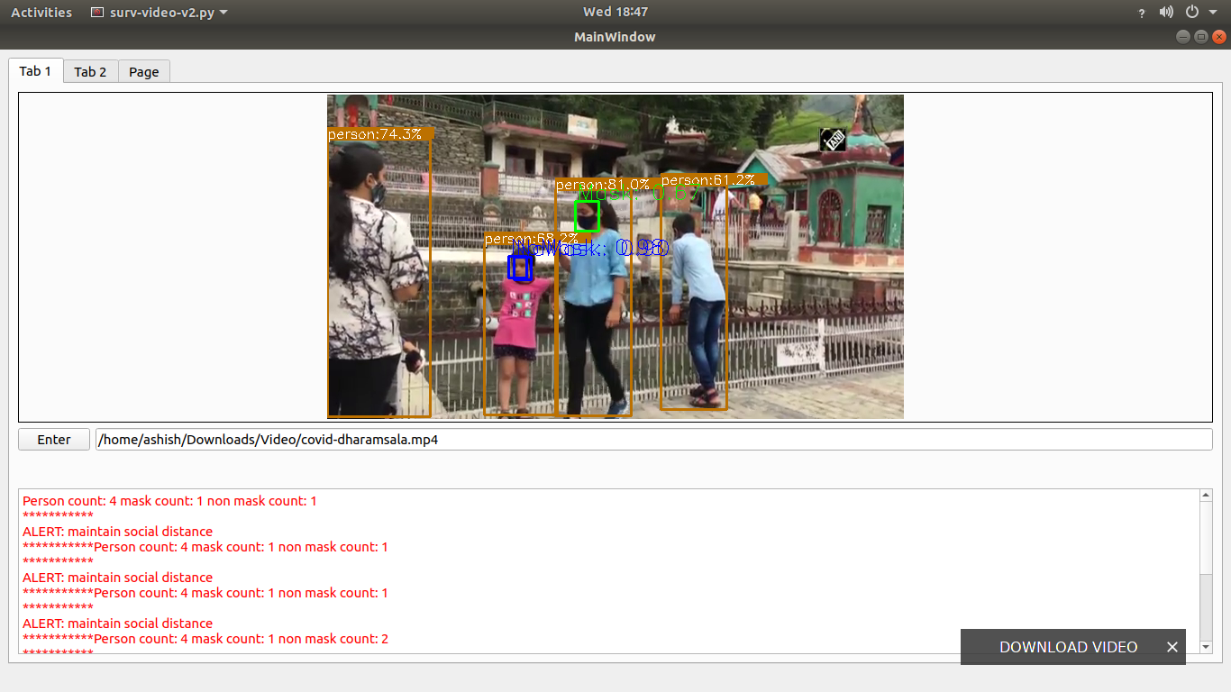Click the first log line with non mask count: 1
The image size is (1231, 692).
[x=169, y=501]
